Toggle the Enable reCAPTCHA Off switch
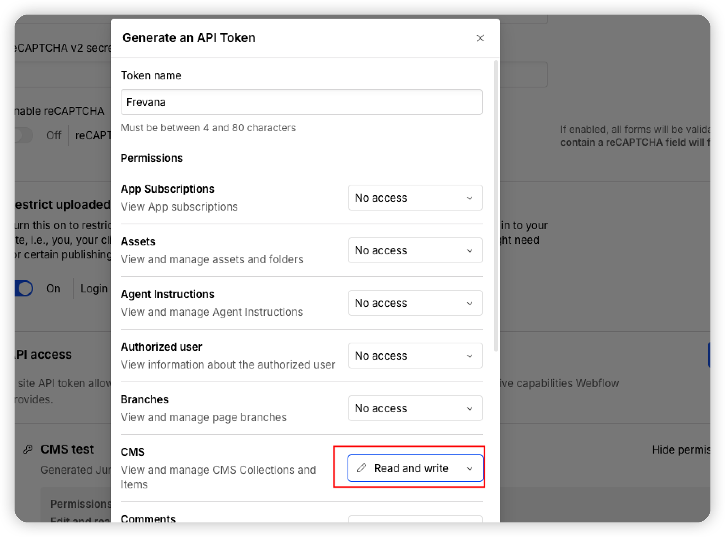725x537 pixels. (24, 135)
